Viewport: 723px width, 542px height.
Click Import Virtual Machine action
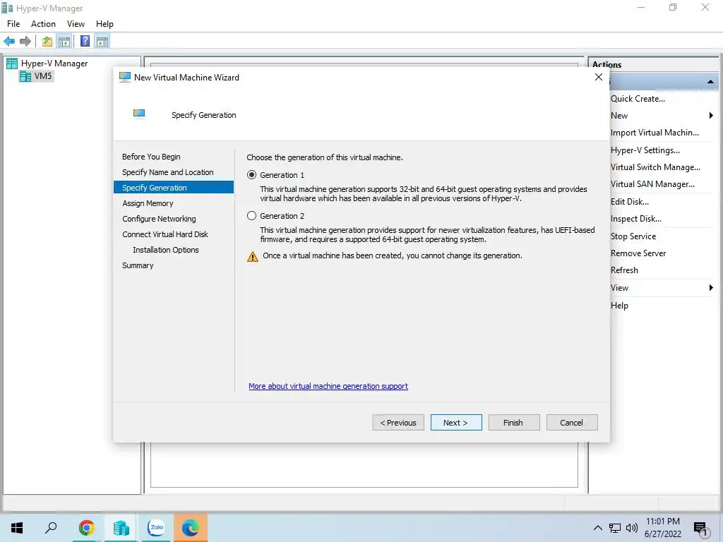[x=655, y=133]
